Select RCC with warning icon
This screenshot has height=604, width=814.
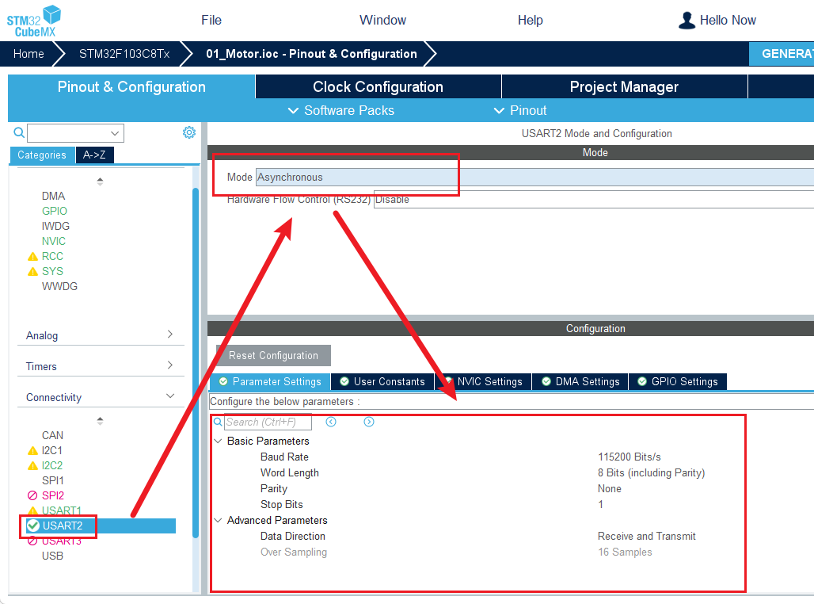(52, 256)
